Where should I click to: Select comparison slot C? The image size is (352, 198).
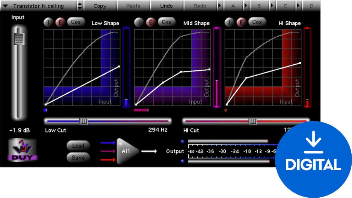coord(285,6)
